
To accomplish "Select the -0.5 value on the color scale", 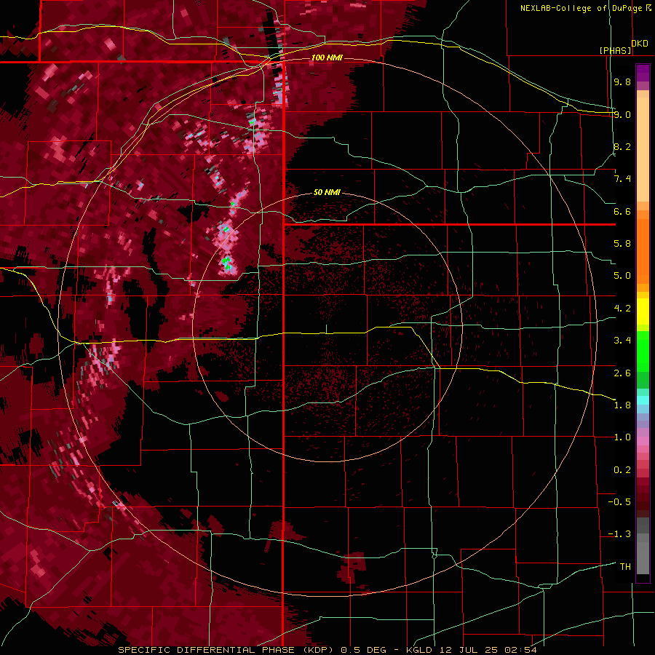I will (x=619, y=502).
